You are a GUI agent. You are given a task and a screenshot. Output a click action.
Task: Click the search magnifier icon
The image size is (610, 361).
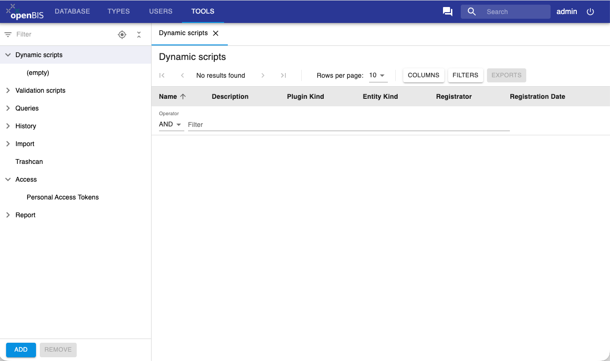coord(472,12)
